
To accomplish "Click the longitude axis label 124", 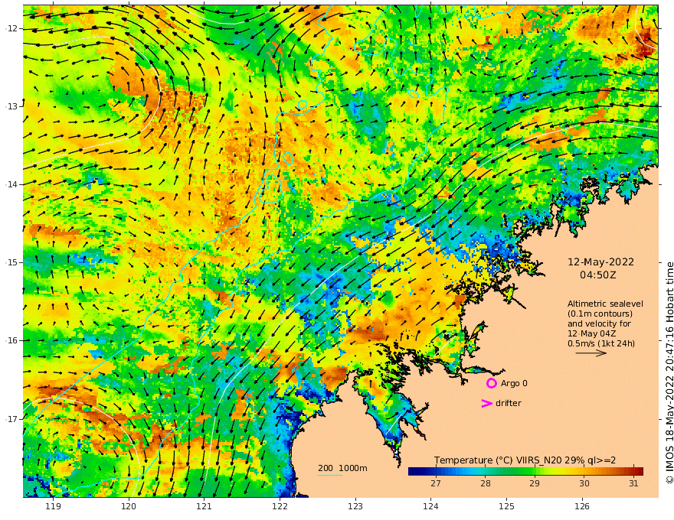I will [431, 506].
